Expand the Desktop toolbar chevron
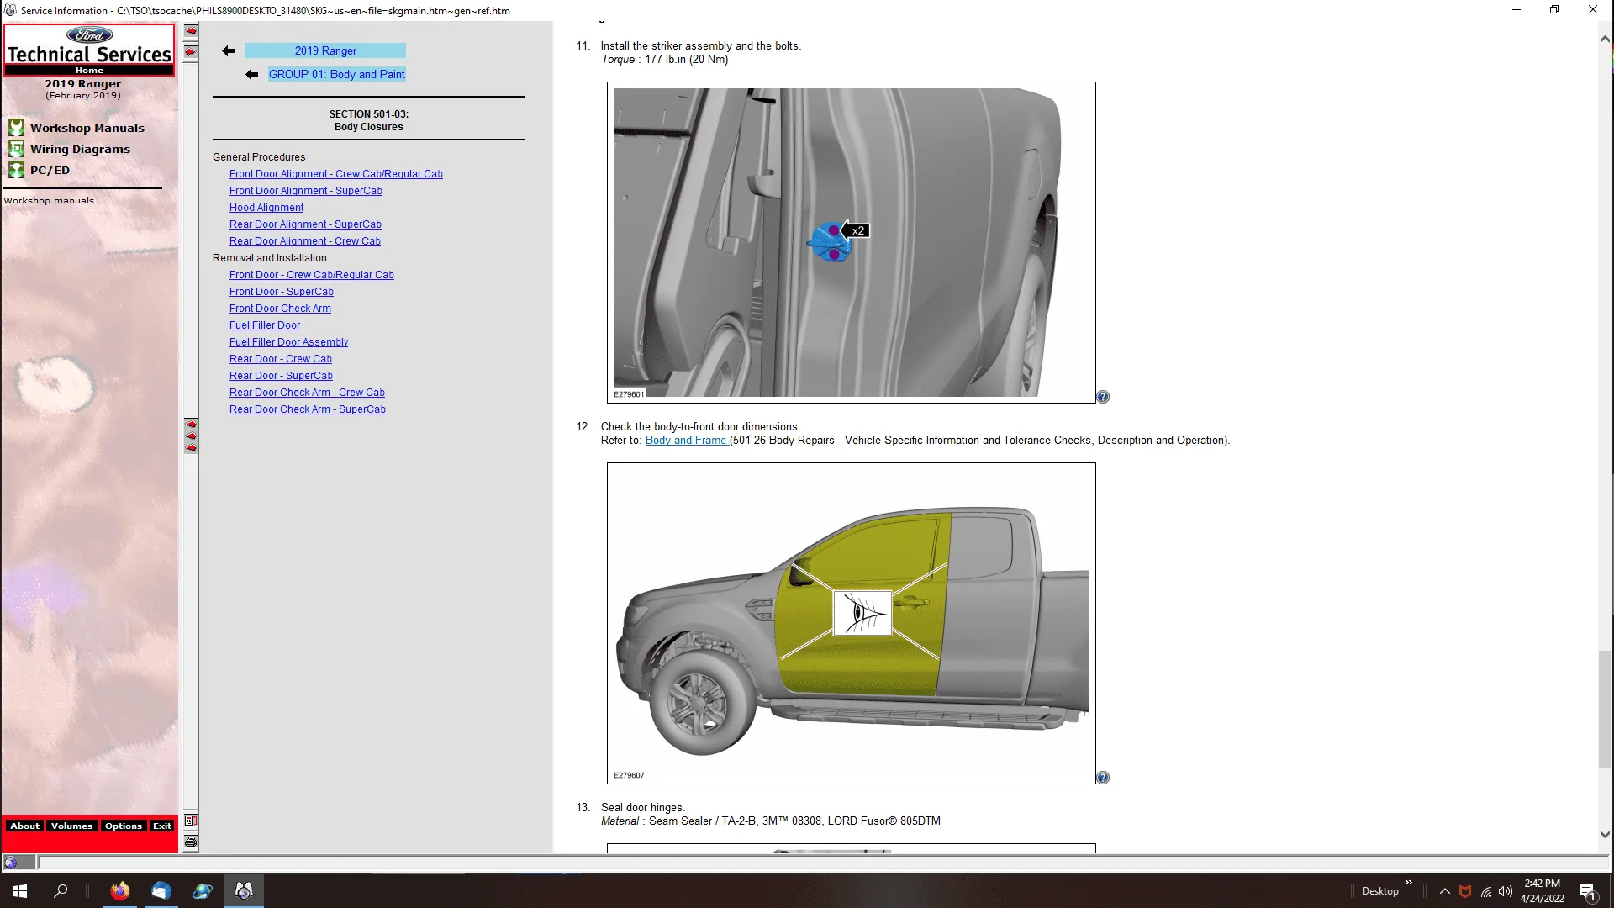 point(1409,883)
